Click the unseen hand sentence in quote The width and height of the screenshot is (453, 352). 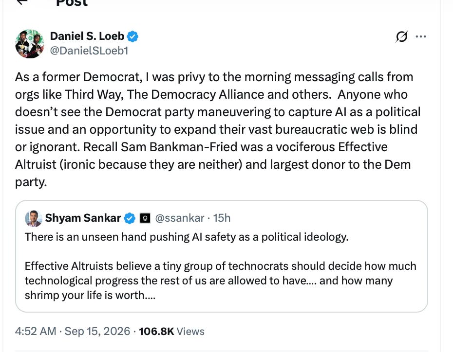(x=187, y=237)
